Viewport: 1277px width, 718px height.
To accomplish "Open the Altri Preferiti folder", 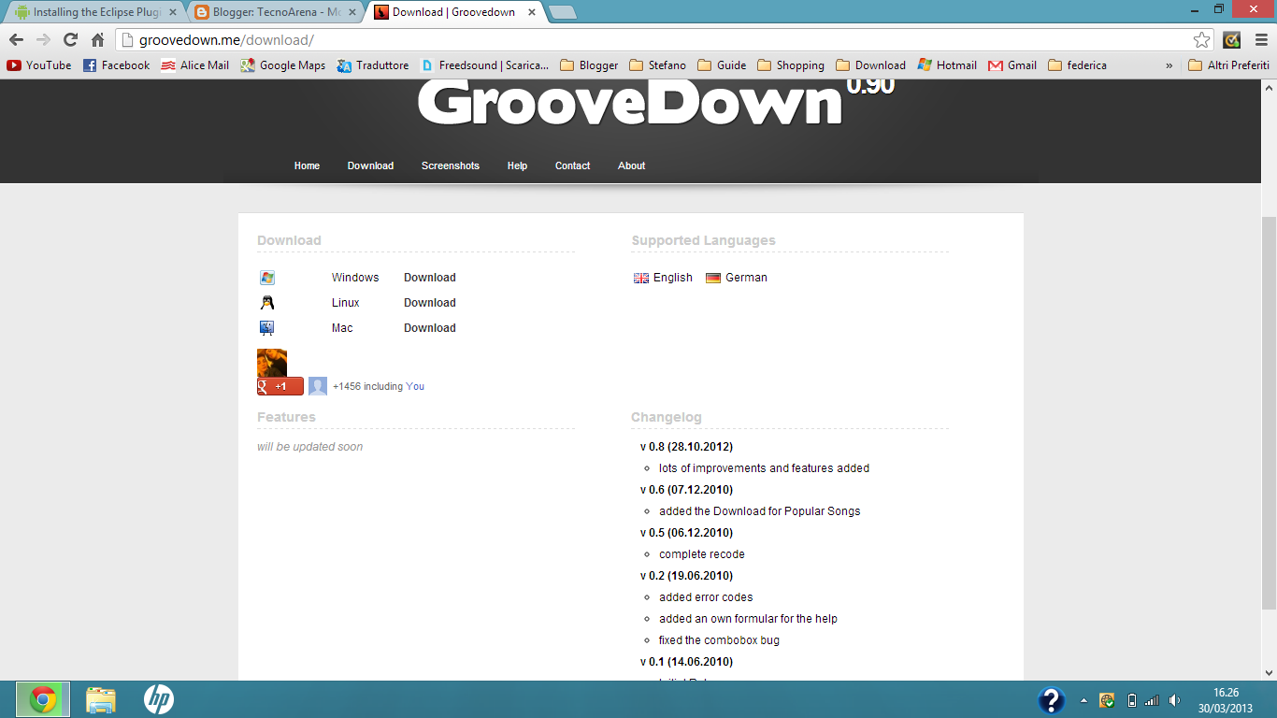I will pyautogui.click(x=1228, y=65).
